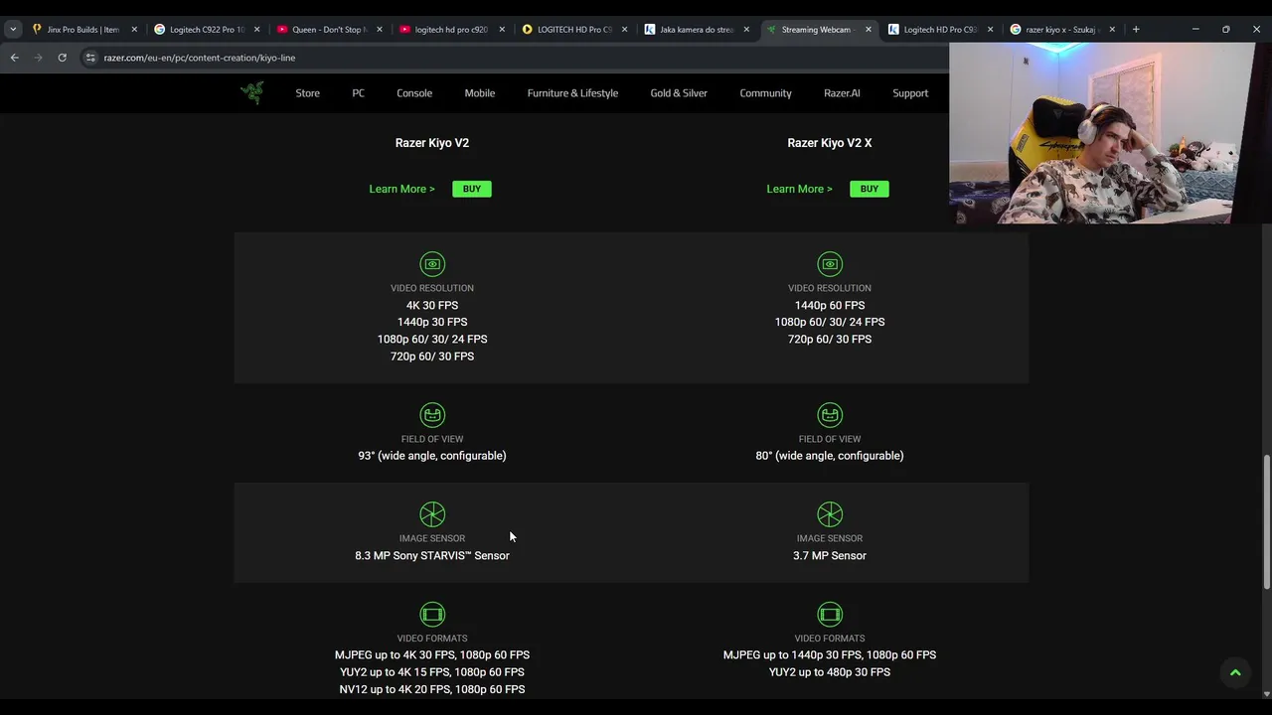Click the Razer logo in the navigation bar
Viewport: 1272px width, 715px height.
[251, 92]
